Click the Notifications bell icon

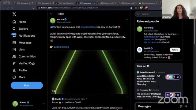point(14,35)
